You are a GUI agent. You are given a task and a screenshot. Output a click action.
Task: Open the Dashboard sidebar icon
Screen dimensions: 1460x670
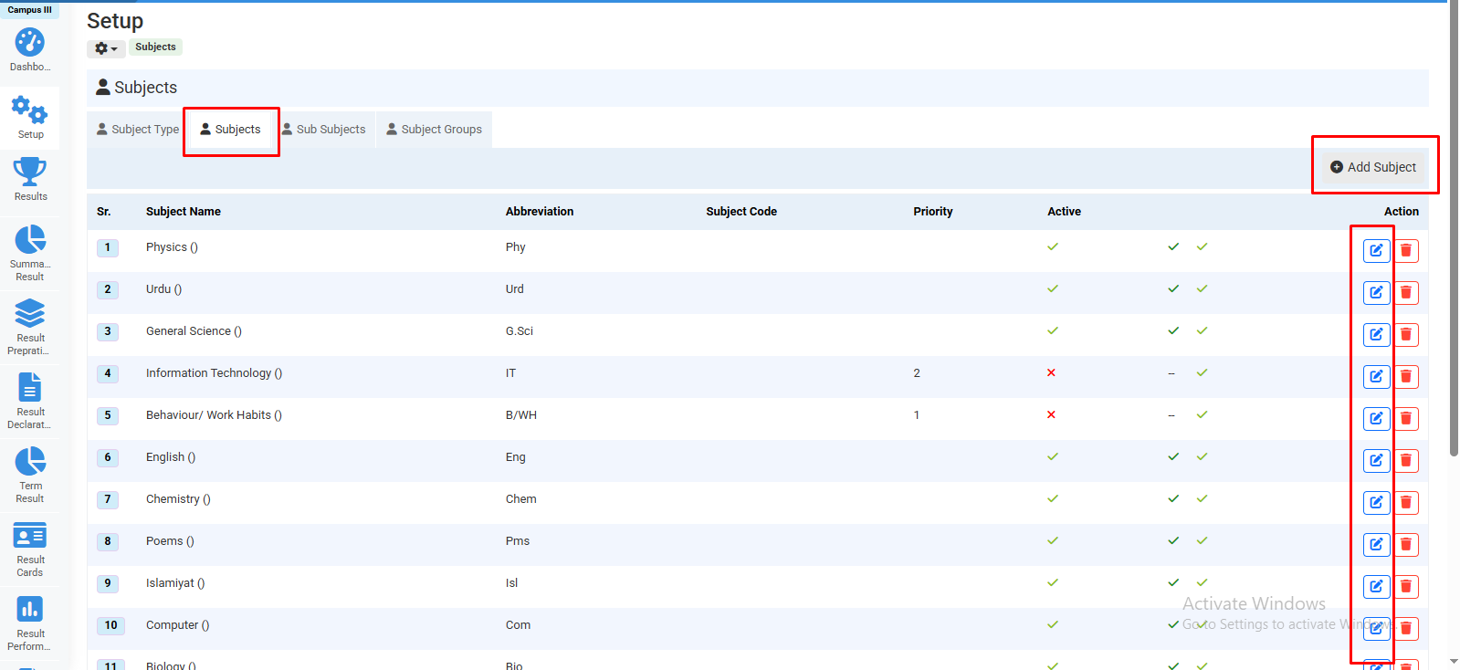coord(30,43)
